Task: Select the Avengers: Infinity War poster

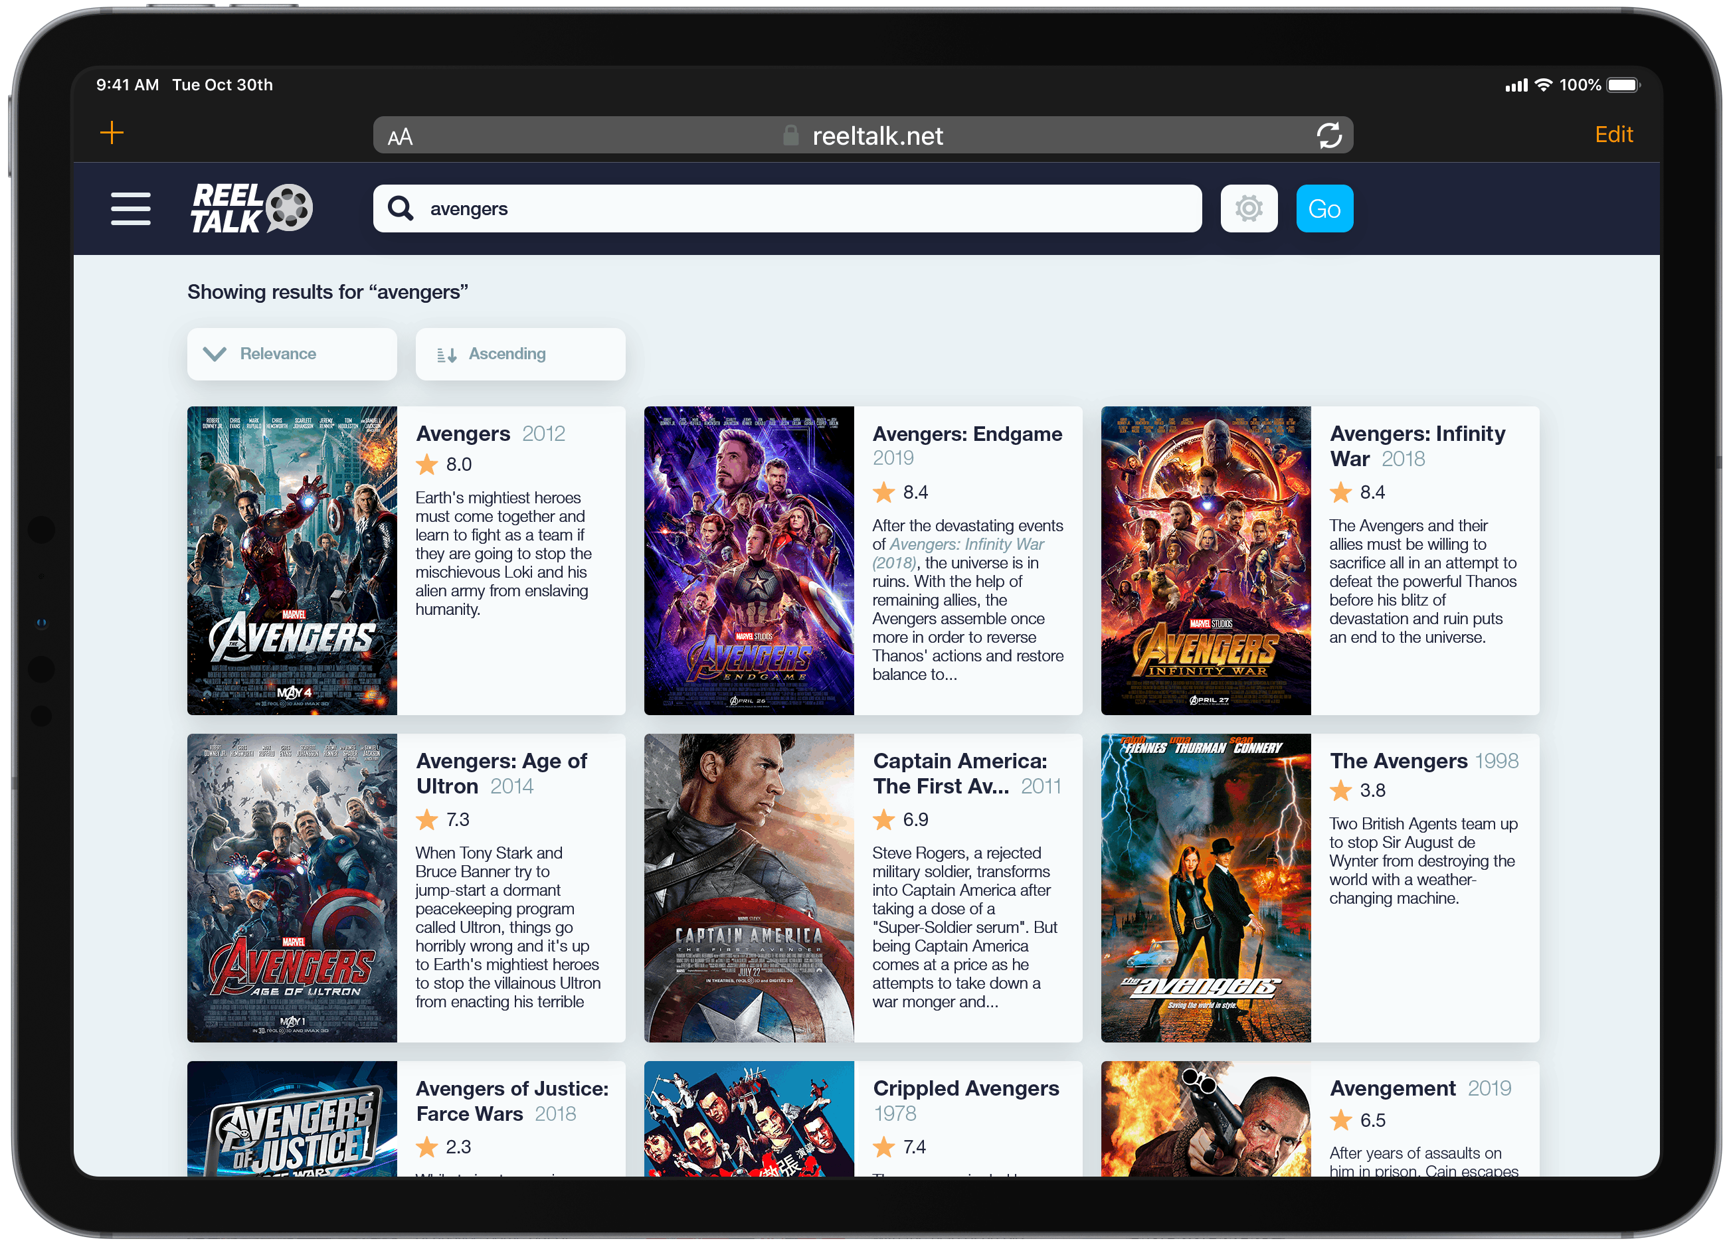Action: (1206, 560)
